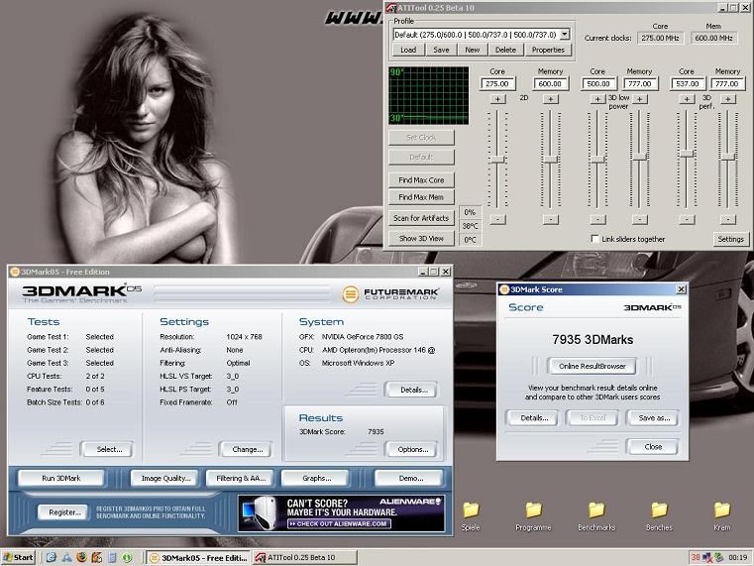Click Online ResultBrowser button
The height and width of the screenshot is (566, 754).
coord(592,366)
